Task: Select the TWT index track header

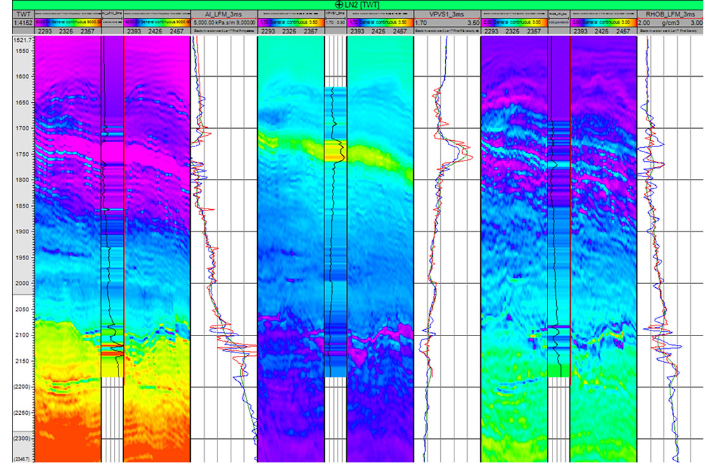Action: (x=23, y=13)
